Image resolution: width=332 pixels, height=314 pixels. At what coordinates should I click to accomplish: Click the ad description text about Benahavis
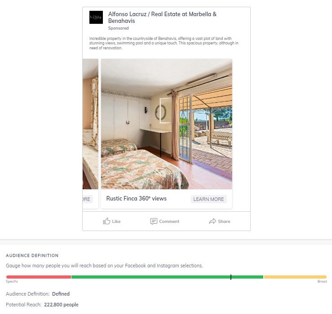point(164,43)
